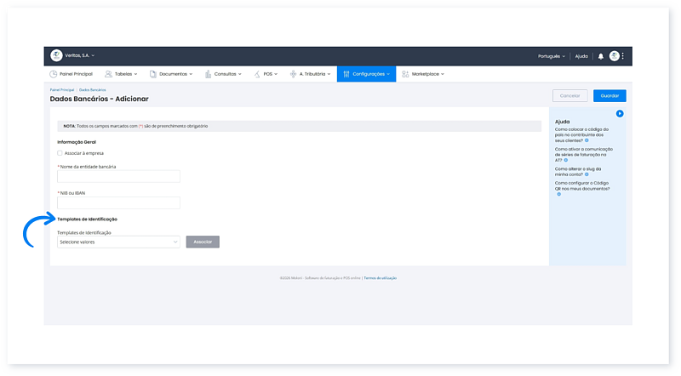This screenshot has width=681, height=376.
Task: Click the NIB ou IBAN input field
Action: coord(118,202)
